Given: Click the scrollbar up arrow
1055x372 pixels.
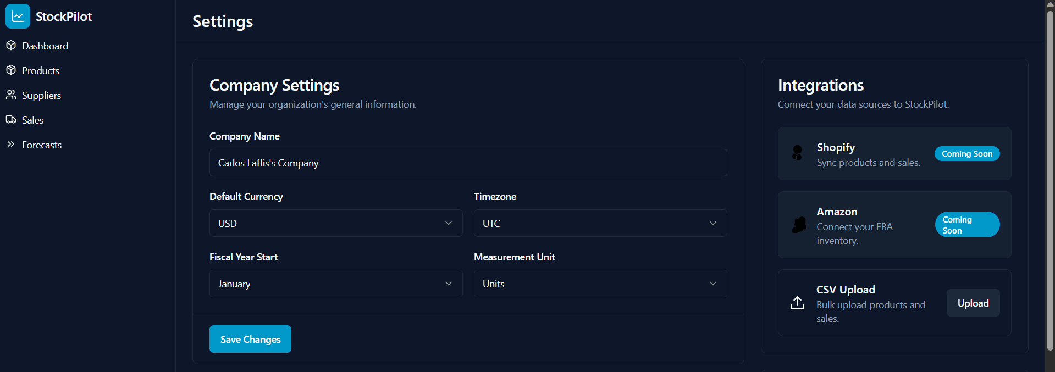Looking at the screenshot, I should point(1049,4).
